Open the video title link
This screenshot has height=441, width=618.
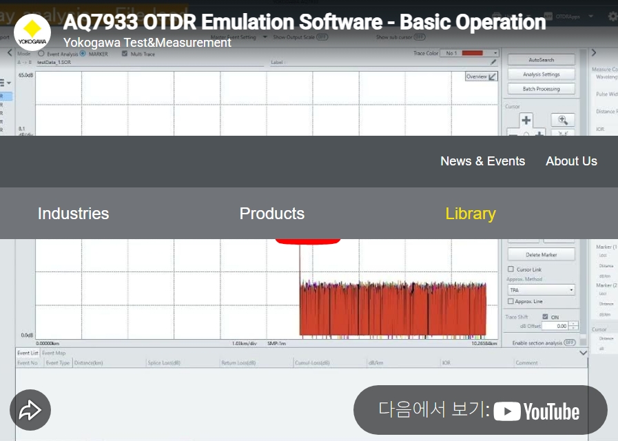click(x=305, y=21)
